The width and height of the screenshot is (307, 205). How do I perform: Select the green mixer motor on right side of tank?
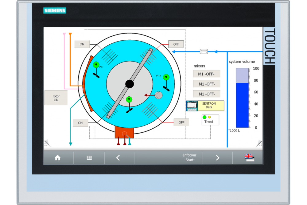click(x=166, y=77)
